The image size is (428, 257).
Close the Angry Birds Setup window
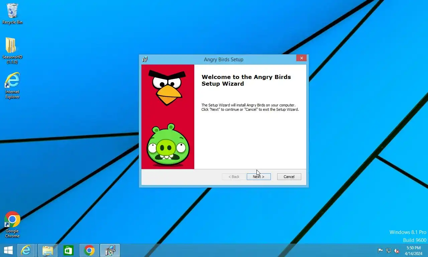coord(301,58)
